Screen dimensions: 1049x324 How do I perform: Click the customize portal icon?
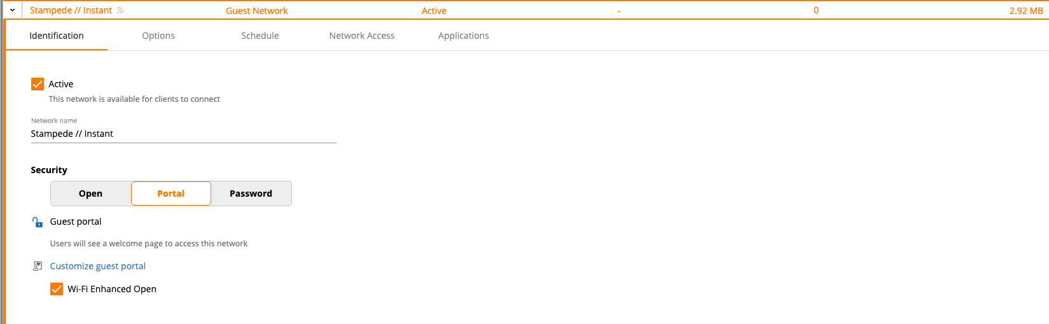[x=37, y=266]
